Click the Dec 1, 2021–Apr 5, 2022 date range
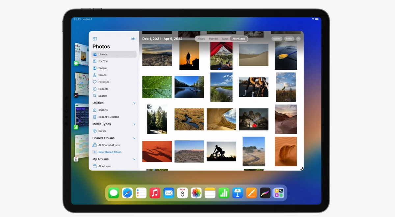This screenshot has height=217, width=395. click(162, 39)
